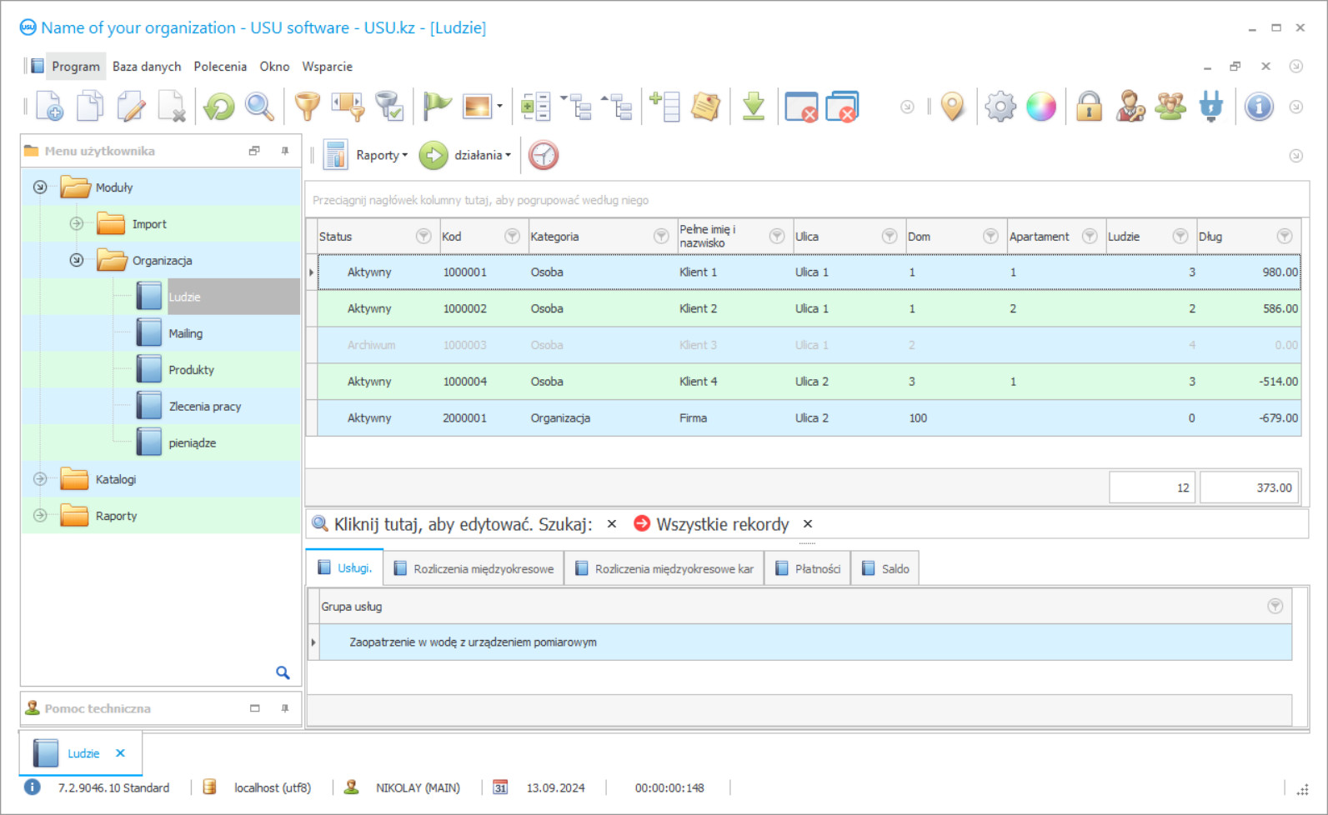Click the settings gear icon

coord(1000,107)
